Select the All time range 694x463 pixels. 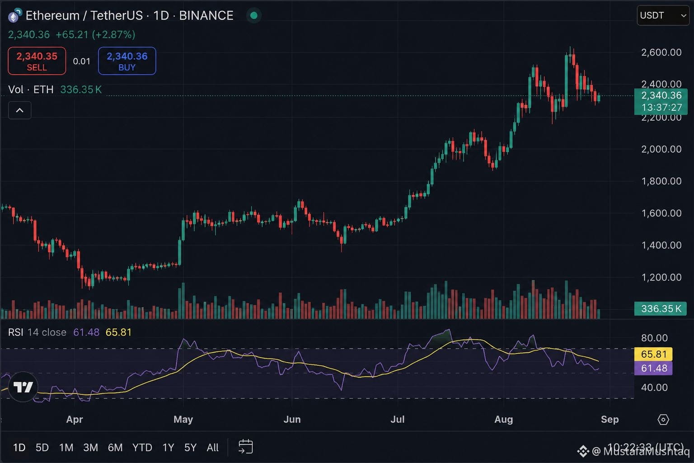pyautogui.click(x=212, y=448)
